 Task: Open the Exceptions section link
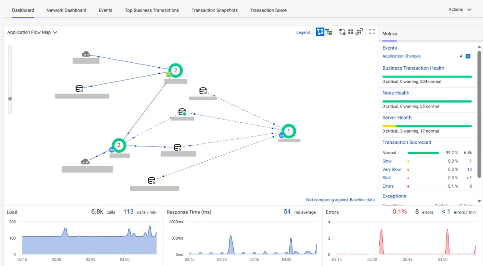[394, 196]
